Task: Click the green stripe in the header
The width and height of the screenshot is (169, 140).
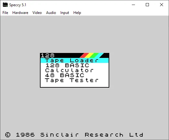Action: (94, 55)
